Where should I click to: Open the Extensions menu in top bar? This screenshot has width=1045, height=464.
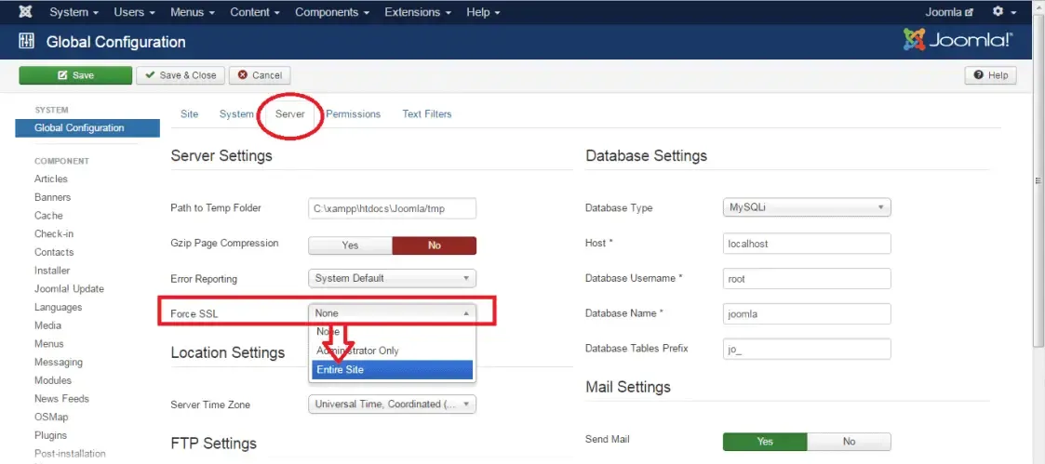418,12
